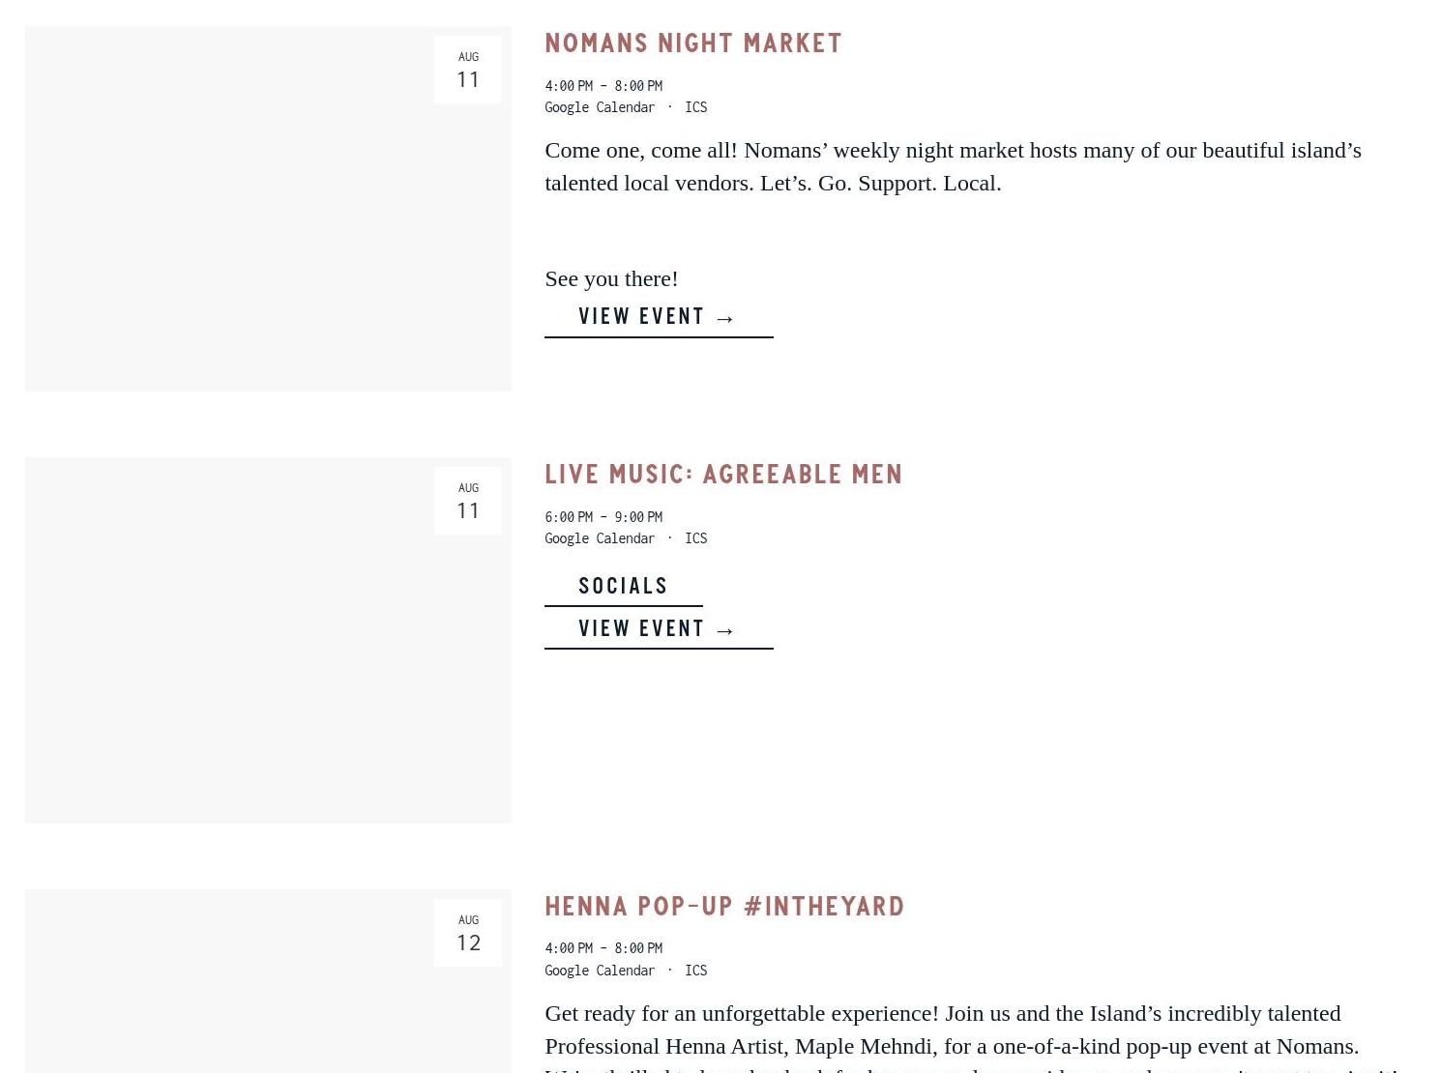Click Aug 11 badge on Agreeable Men image
Screen dimensions: 1441x1073
(468, 501)
